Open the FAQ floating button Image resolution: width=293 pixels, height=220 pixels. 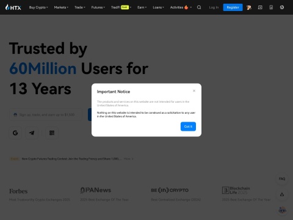coord(282,178)
